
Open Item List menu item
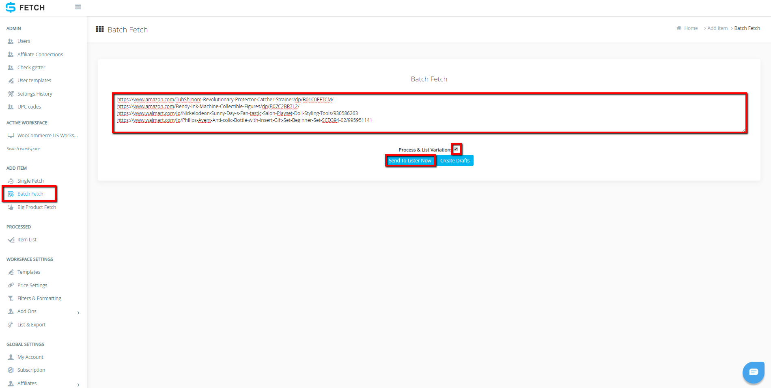tap(27, 240)
